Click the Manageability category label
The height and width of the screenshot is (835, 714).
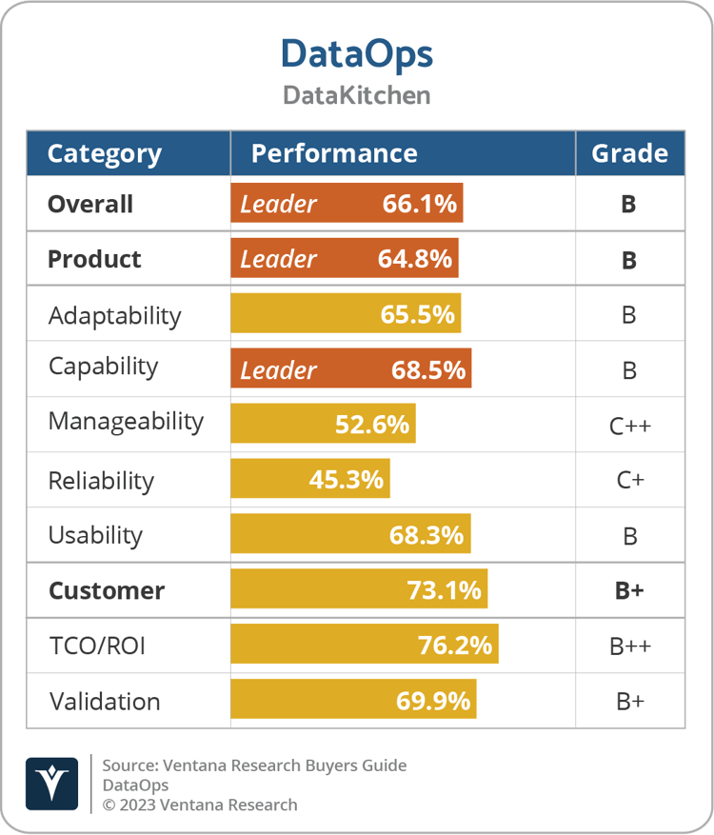click(x=126, y=421)
